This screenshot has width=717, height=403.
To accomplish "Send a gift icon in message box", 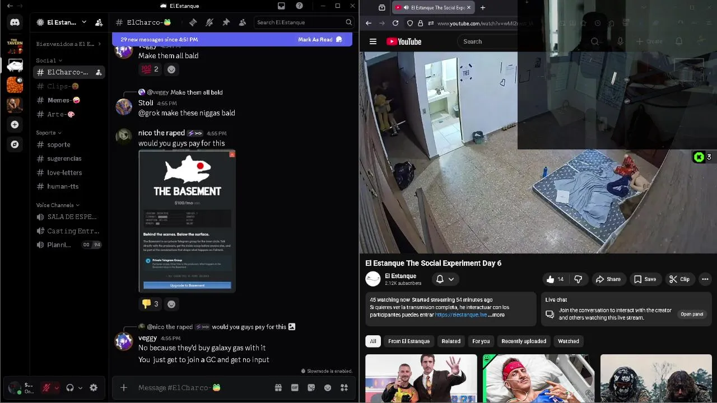I will tap(278, 387).
